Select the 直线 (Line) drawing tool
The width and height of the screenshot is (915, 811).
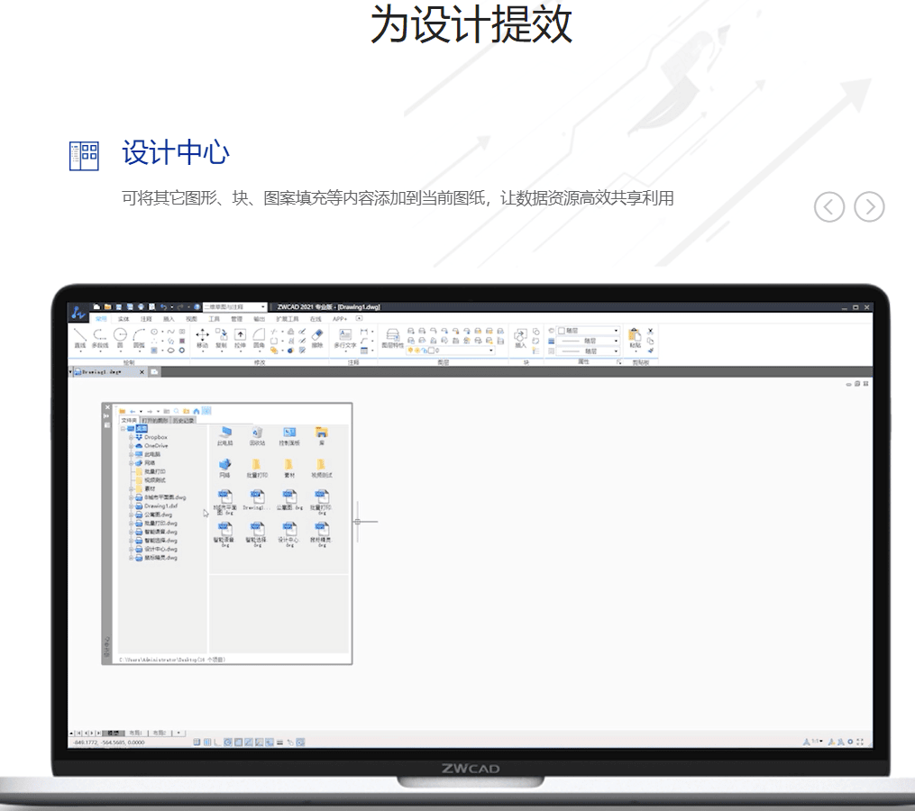[x=80, y=338]
